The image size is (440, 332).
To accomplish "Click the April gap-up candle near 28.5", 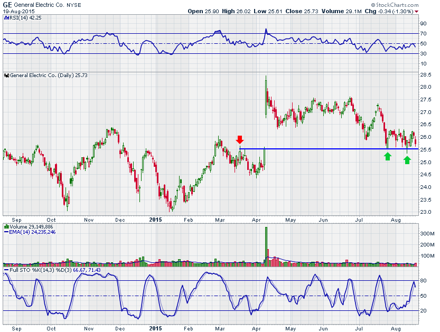I will click(x=266, y=97).
